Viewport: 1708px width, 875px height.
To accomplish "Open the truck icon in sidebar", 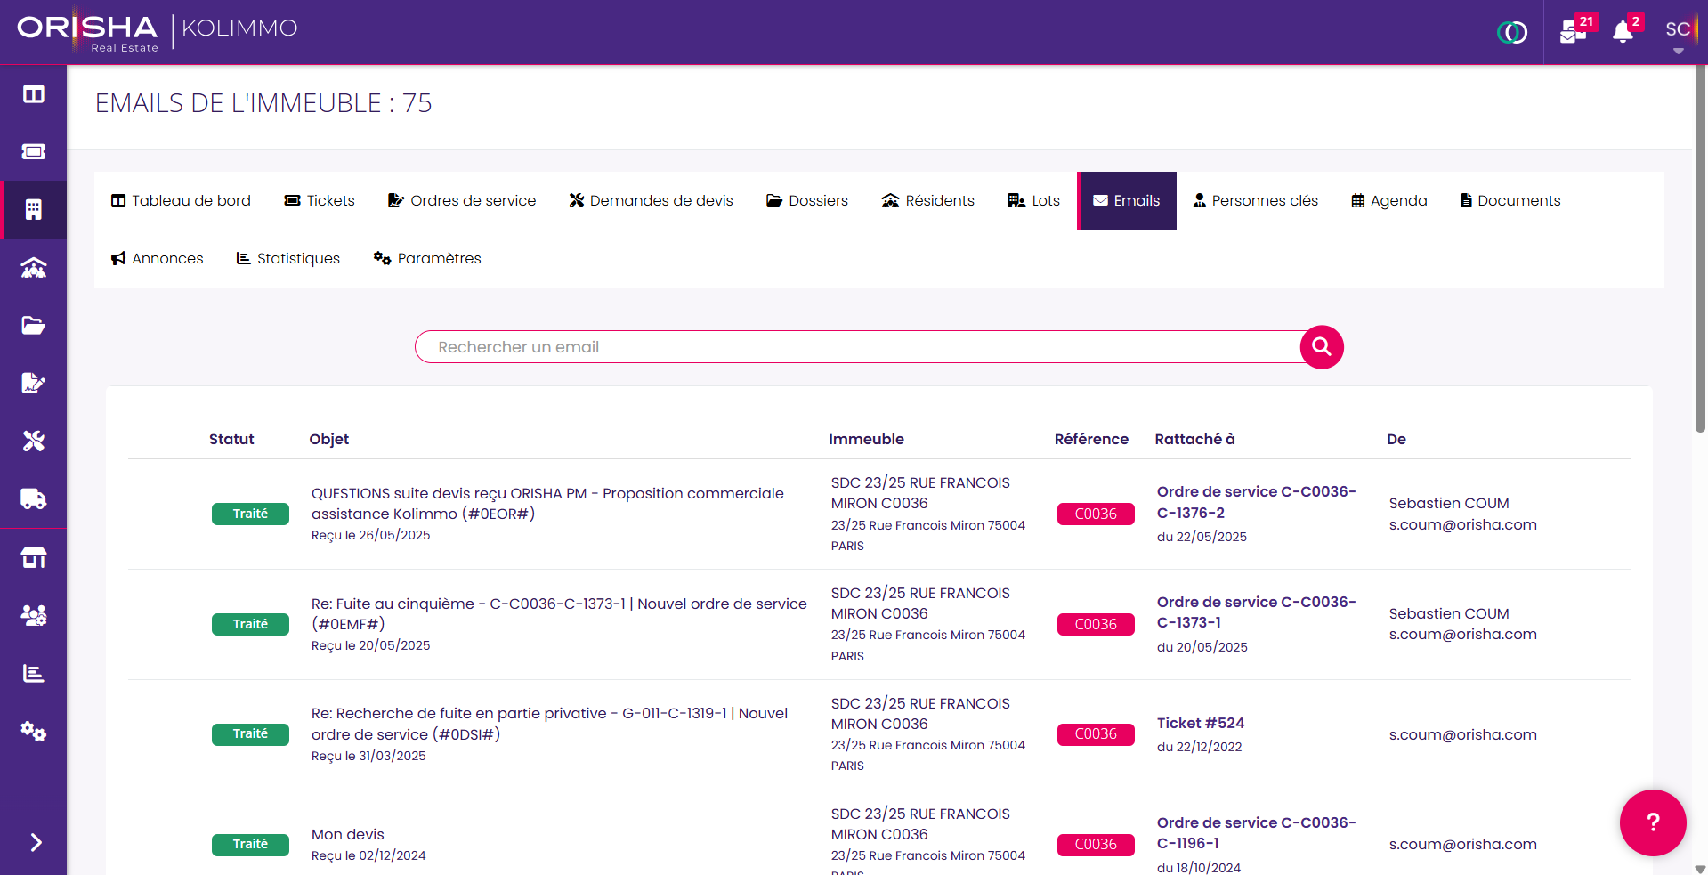I will point(34,499).
